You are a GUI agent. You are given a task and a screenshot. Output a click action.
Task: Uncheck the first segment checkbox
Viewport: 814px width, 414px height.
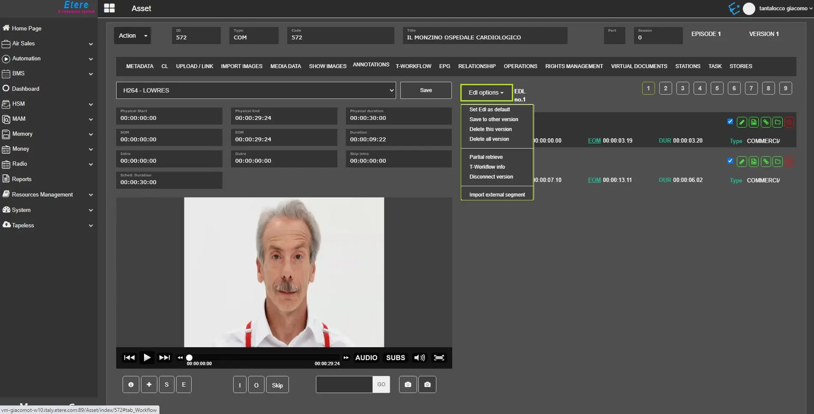[730, 122]
